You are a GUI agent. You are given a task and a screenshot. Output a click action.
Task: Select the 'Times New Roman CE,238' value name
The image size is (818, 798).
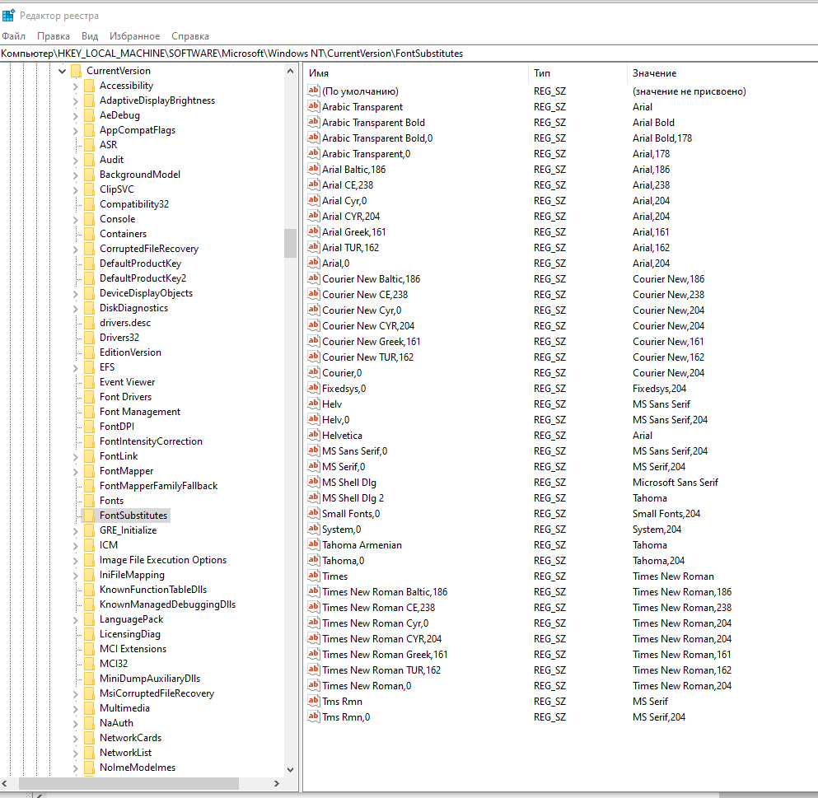378,608
